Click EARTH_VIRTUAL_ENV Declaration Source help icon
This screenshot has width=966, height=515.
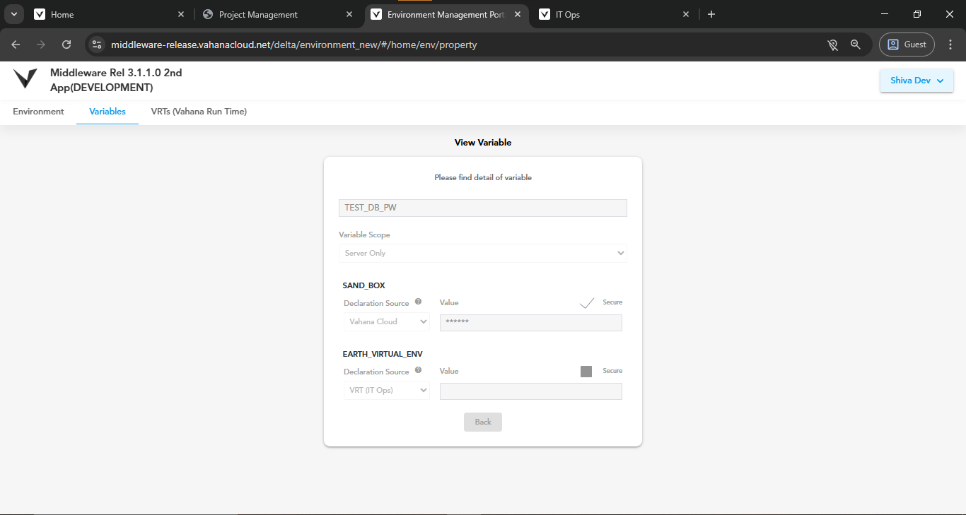click(x=418, y=370)
